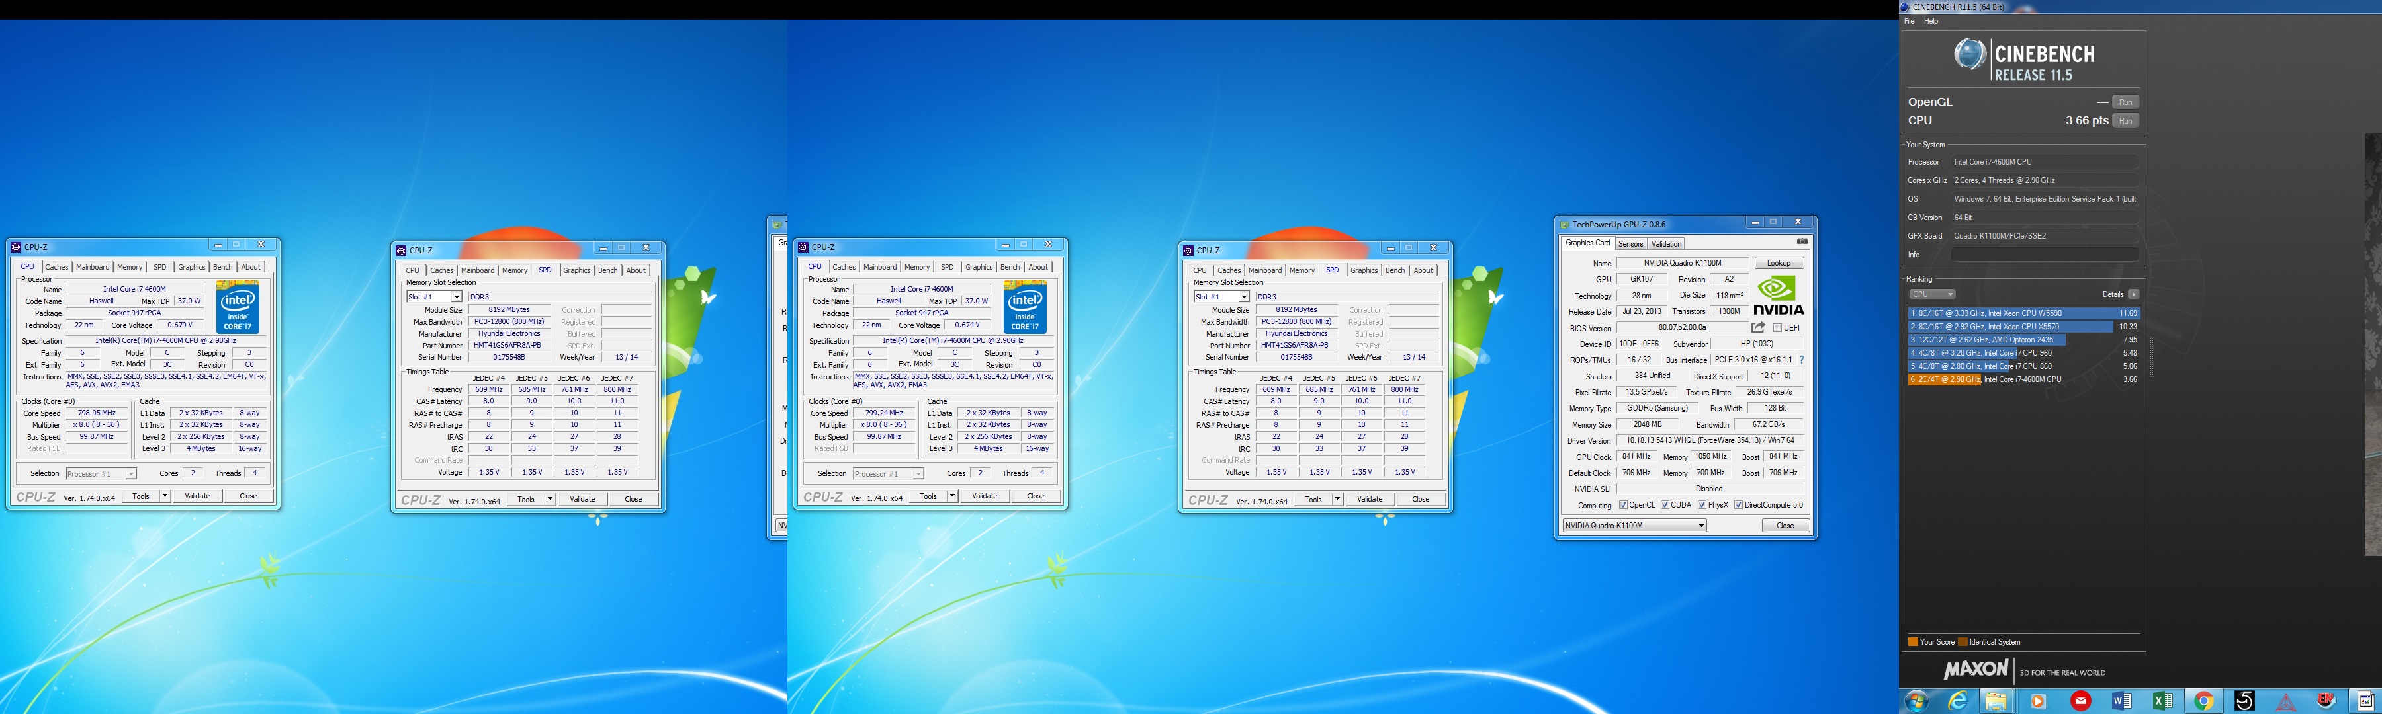This screenshot has height=714, width=2382.
Task: Open Microsoft Excel from the taskbar
Action: click(2163, 701)
